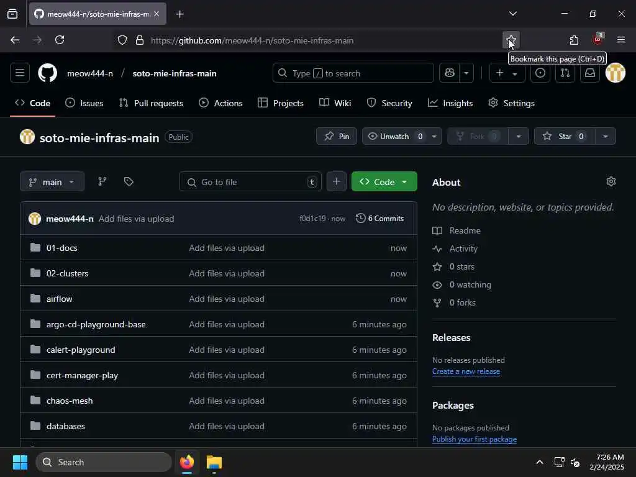Switch to the Security tab
Image resolution: width=636 pixels, height=477 pixels.
(x=389, y=103)
